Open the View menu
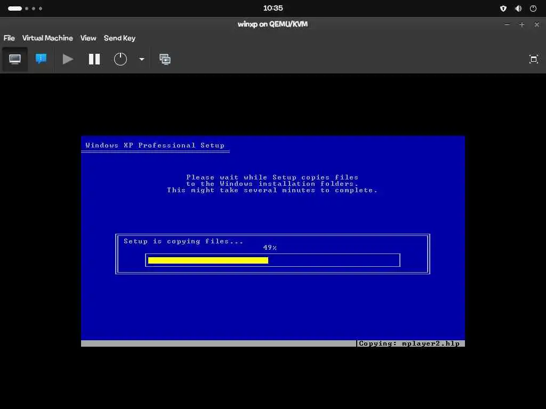 tap(88, 38)
